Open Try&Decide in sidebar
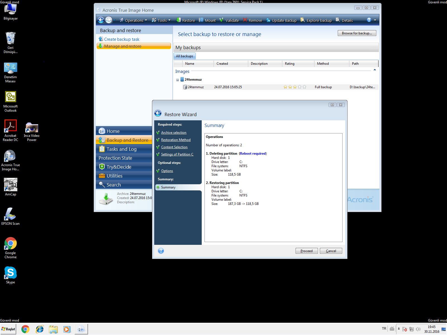 pos(124,167)
